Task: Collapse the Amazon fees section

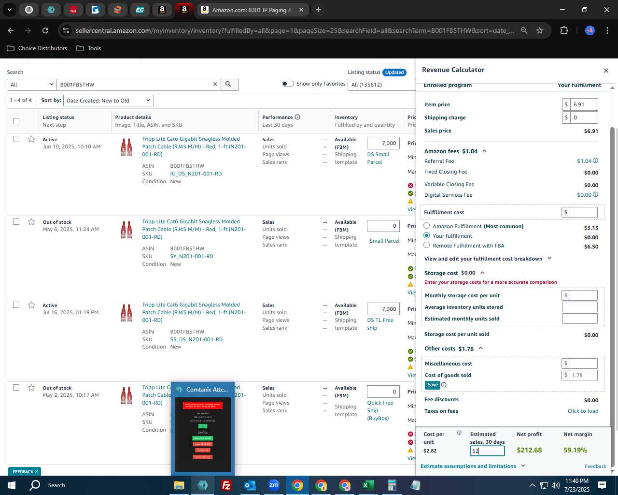Action: [484, 151]
